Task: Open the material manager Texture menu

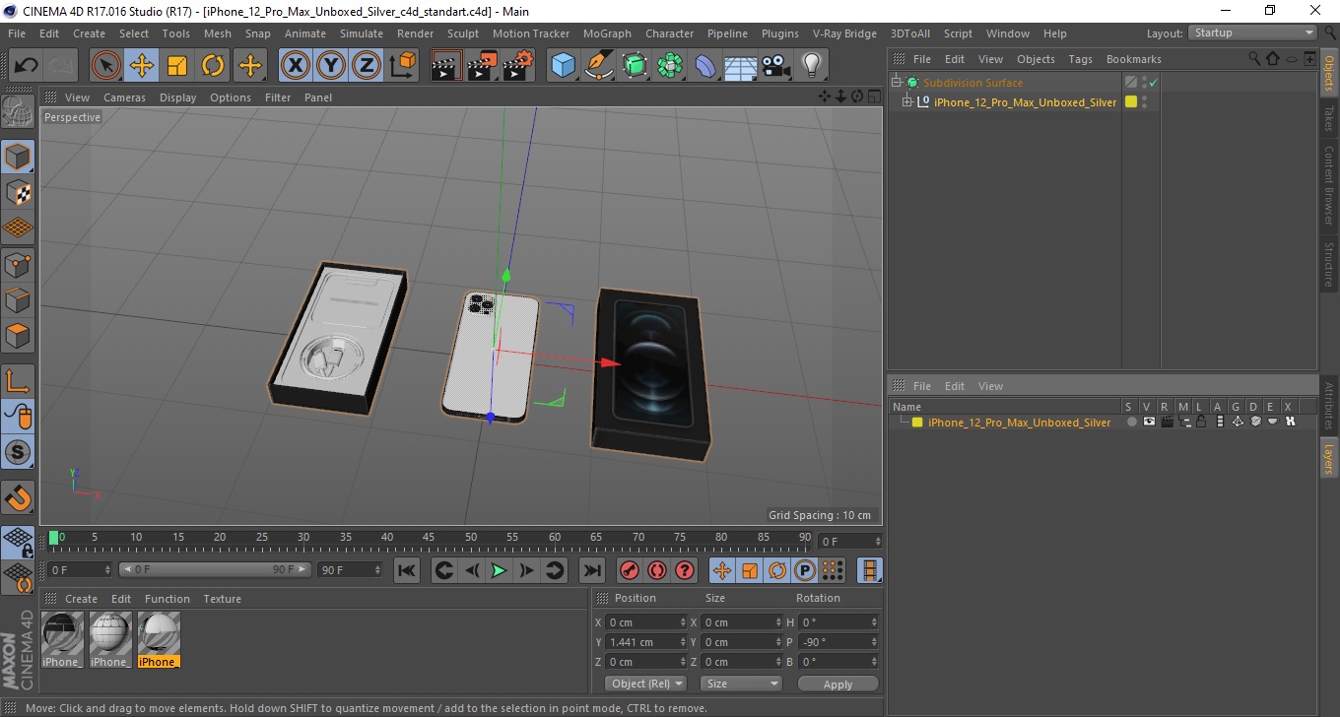Action: click(x=222, y=599)
